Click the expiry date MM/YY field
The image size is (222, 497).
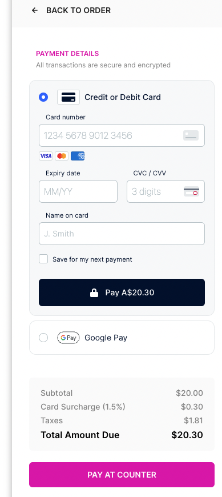[x=78, y=191]
